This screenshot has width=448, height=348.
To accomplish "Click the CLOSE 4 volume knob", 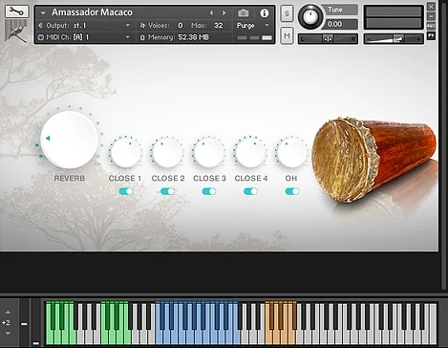I will click(250, 153).
